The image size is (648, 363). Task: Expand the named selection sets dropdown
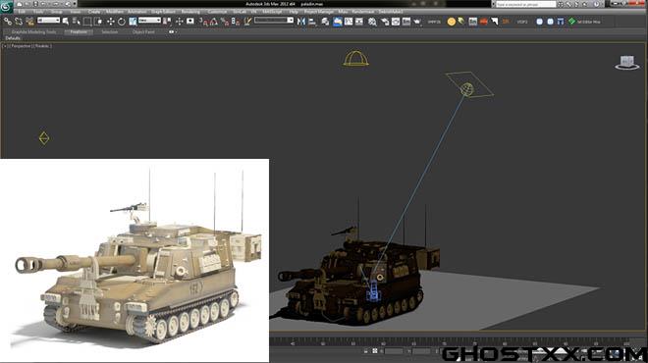274,21
